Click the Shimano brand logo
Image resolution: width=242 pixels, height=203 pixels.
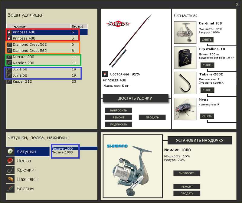coord(117,146)
